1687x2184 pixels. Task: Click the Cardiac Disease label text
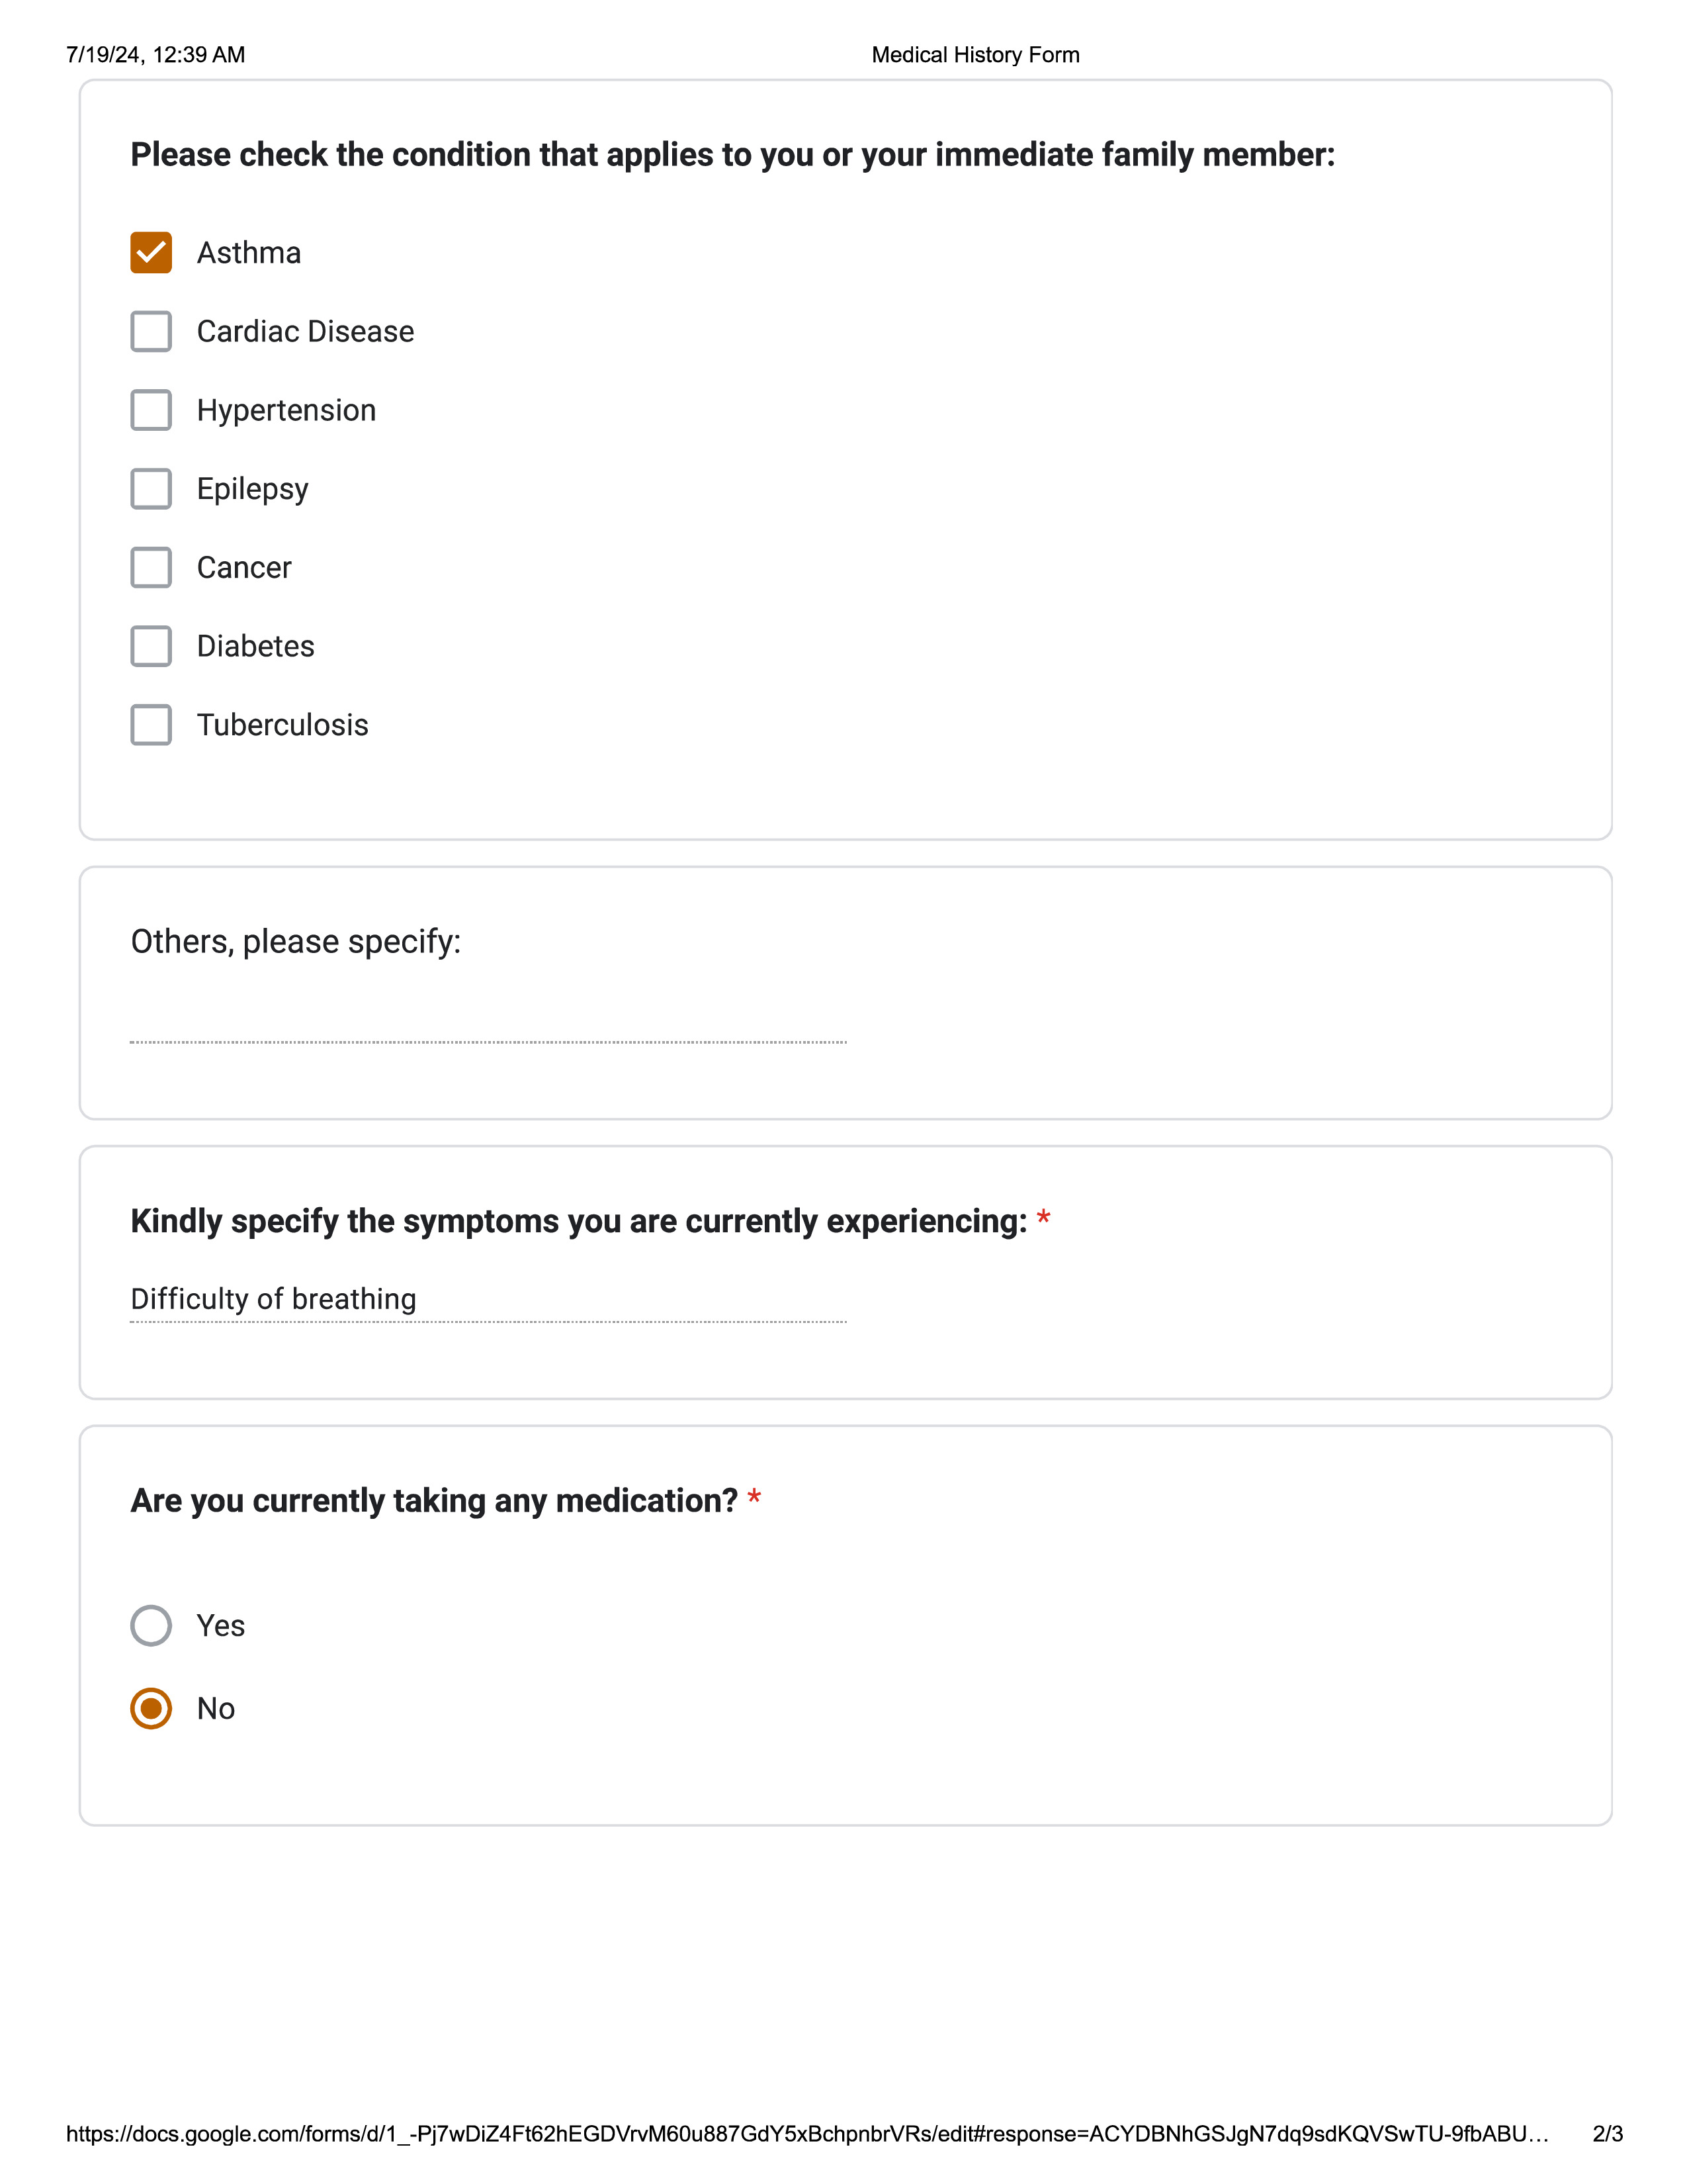tap(305, 332)
